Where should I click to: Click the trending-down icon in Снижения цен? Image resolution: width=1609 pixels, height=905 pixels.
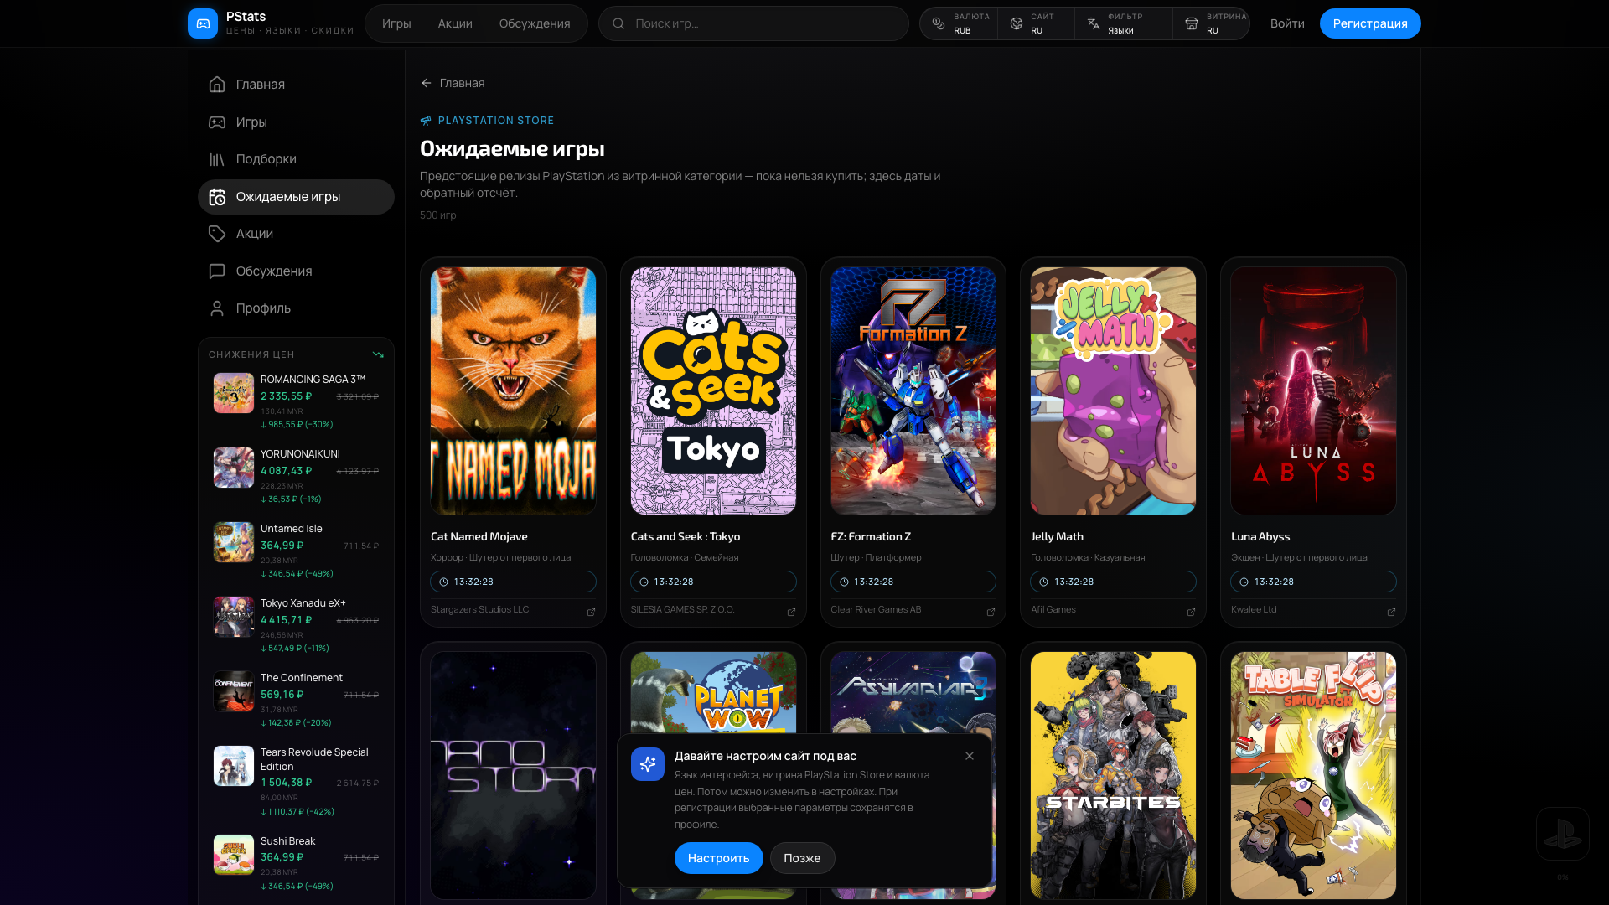[x=378, y=354]
